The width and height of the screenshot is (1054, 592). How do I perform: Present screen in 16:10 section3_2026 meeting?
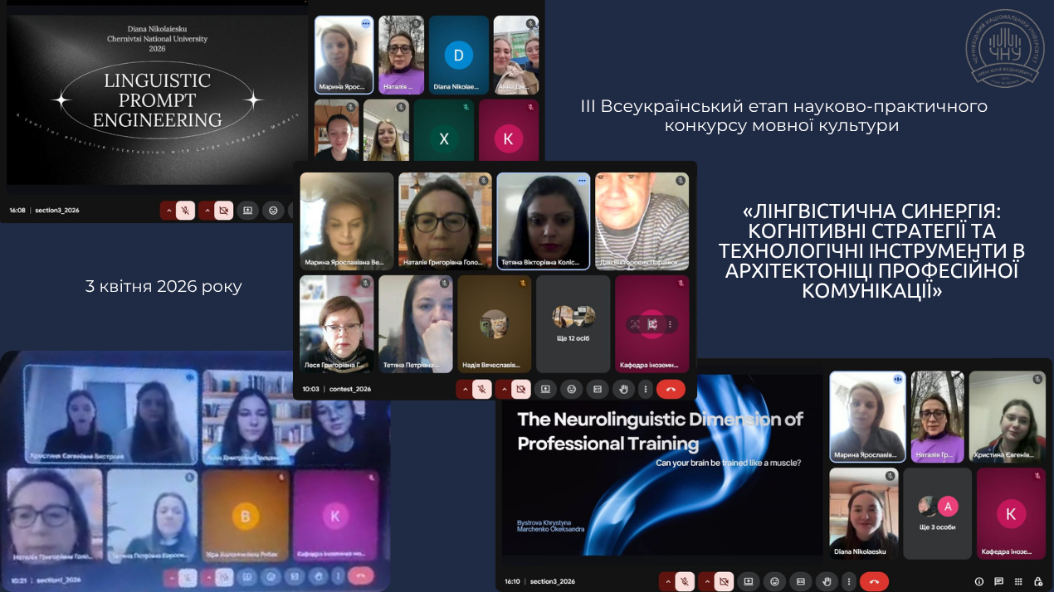pyautogui.click(x=749, y=581)
